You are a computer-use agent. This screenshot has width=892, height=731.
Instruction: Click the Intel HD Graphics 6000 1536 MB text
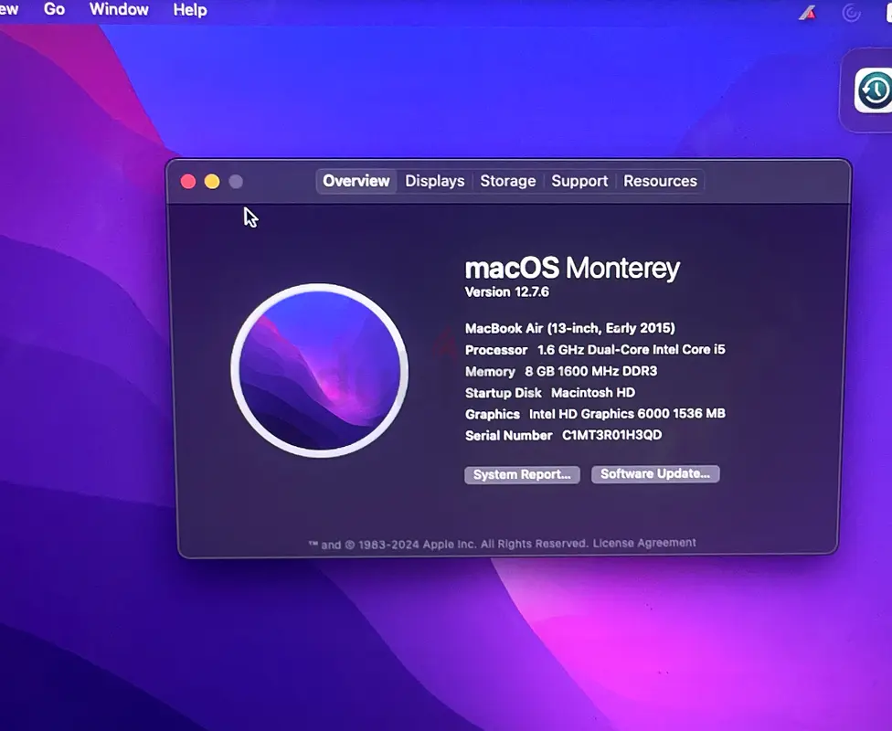click(627, 414)
